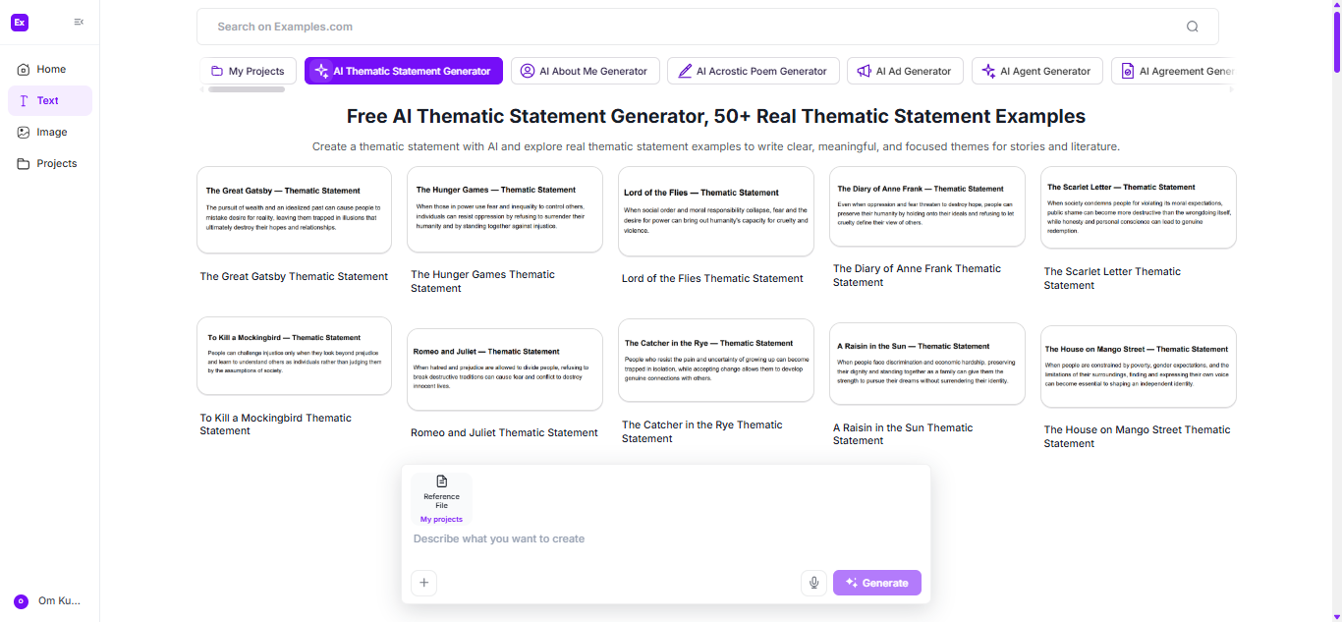Open the AI Agreement Generator tab

pyautogui.click(x=1174, y=71)
